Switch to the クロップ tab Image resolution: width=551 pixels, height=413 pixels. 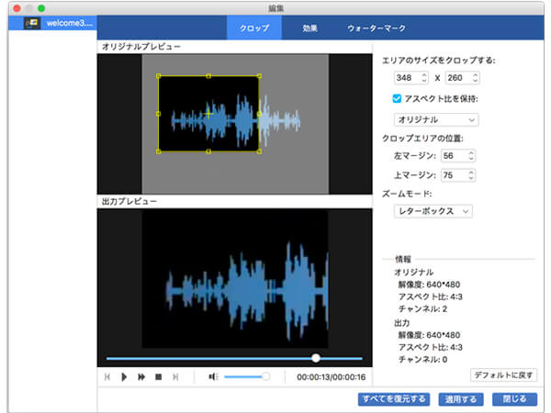point(254,28)
